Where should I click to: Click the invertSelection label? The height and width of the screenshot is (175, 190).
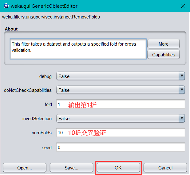coord(37,119)
